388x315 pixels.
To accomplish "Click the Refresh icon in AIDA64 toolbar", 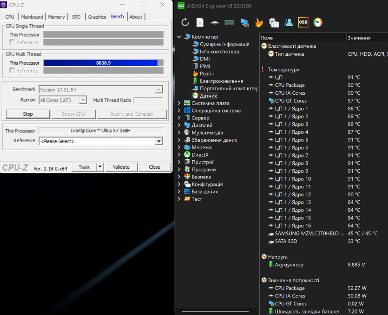I will coord(185,22).
